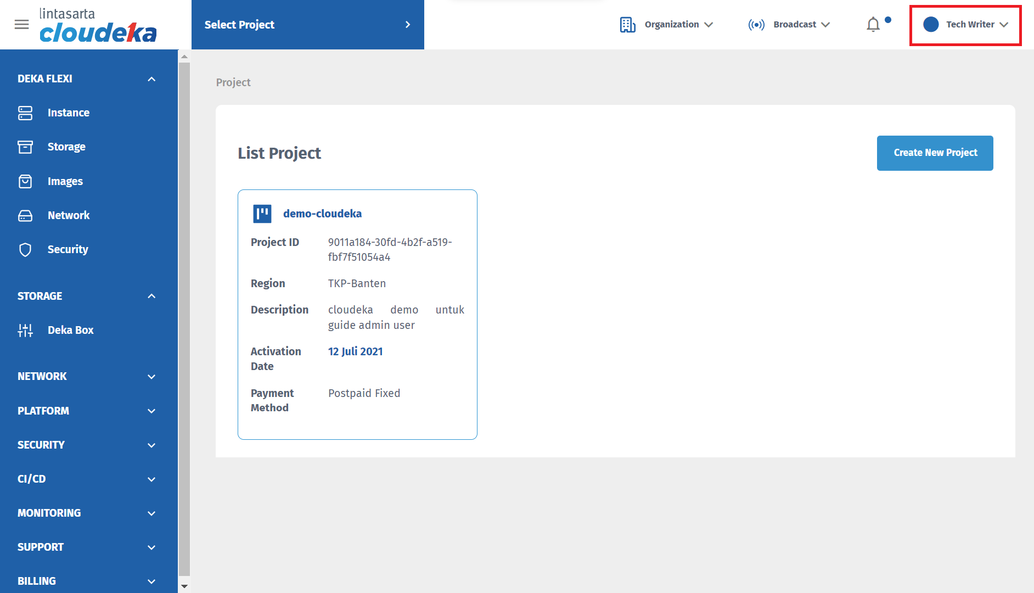Click the Select Project selector bar
The width and height of the screenshot is (1034, 593).
click(x=307, y=25)
